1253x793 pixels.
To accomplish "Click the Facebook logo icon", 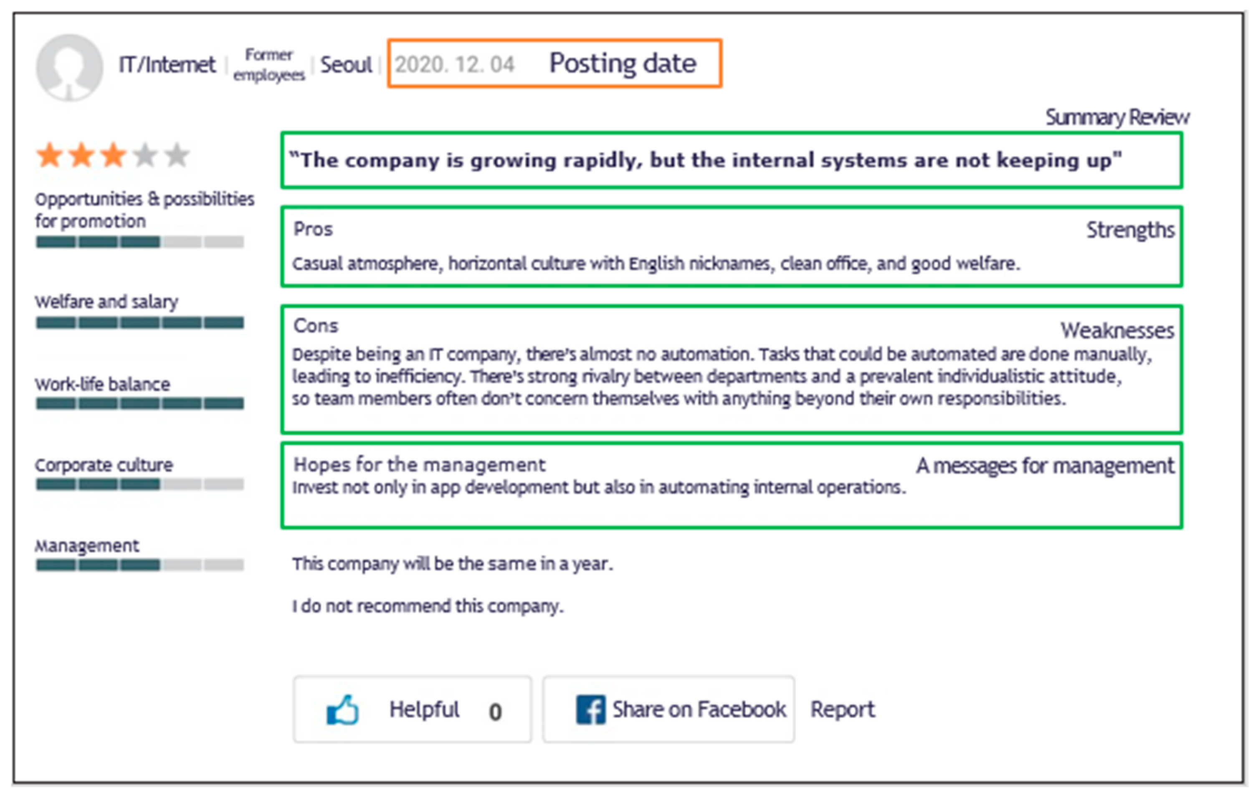I will point(591,710).
